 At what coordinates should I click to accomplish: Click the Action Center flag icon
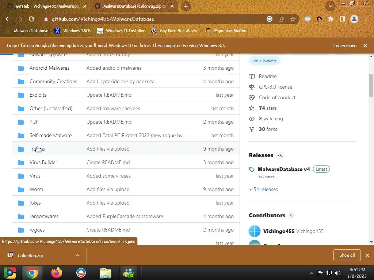(x=320, y=273)
